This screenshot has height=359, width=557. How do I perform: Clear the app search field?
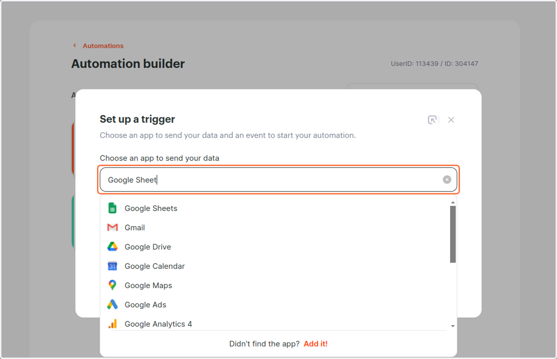tap(447, 179)
